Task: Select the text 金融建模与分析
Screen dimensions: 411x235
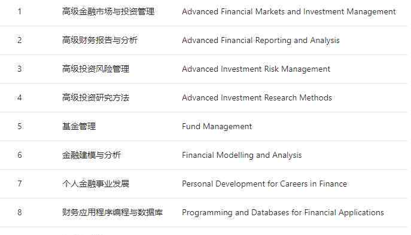Action: point(92,155)
